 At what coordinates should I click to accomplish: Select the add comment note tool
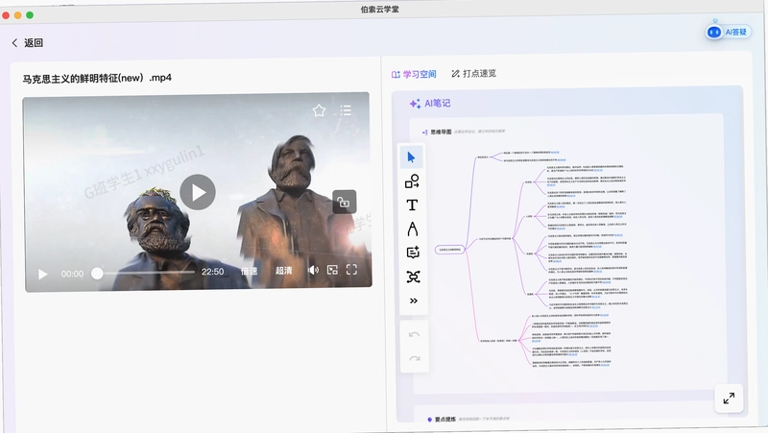(413, 253)
